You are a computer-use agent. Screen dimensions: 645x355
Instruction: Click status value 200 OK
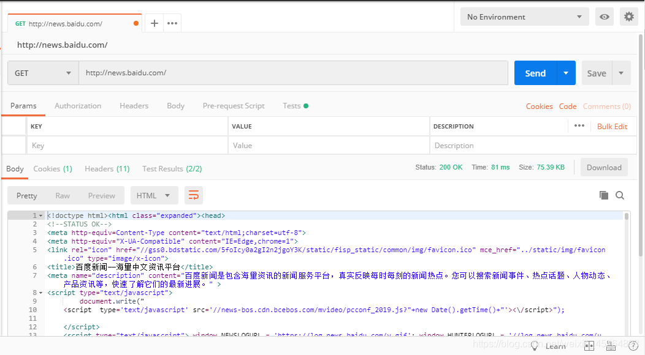point(451,167)
